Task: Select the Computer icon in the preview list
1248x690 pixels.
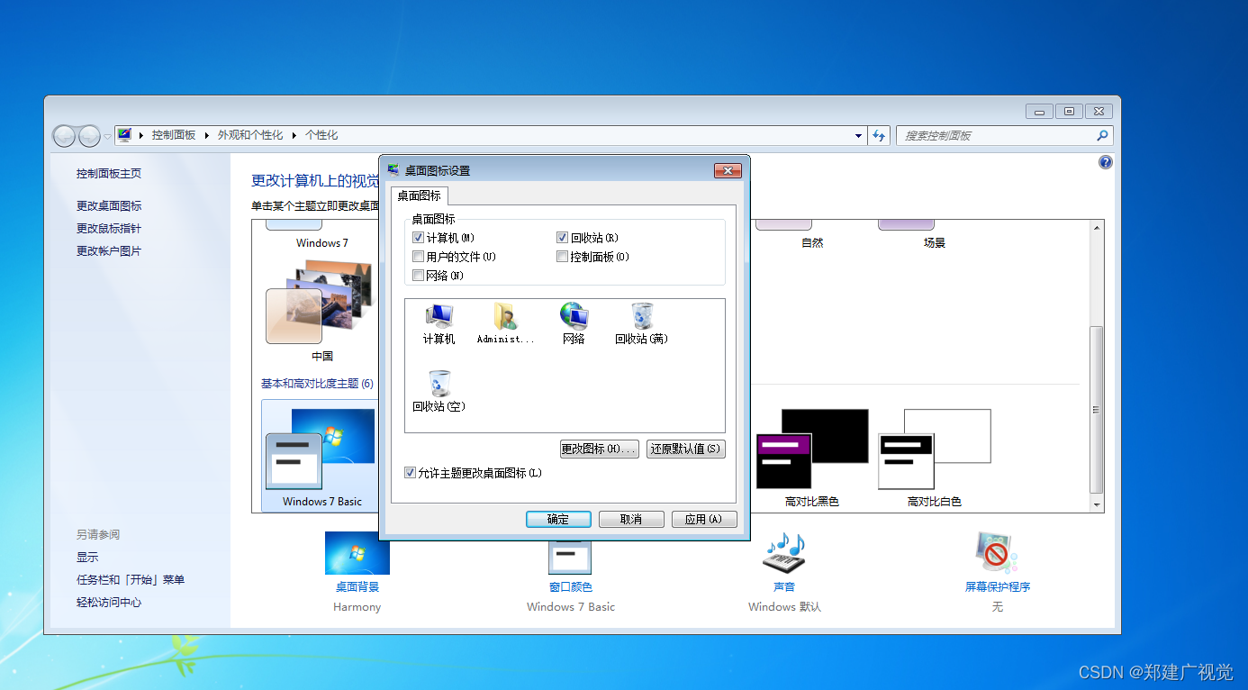Action: (439, 323)
